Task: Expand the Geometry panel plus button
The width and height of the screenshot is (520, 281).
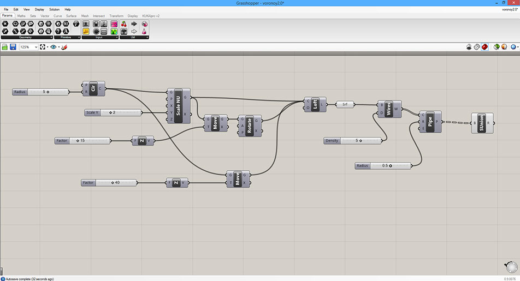Action: [x=51, y=38]
